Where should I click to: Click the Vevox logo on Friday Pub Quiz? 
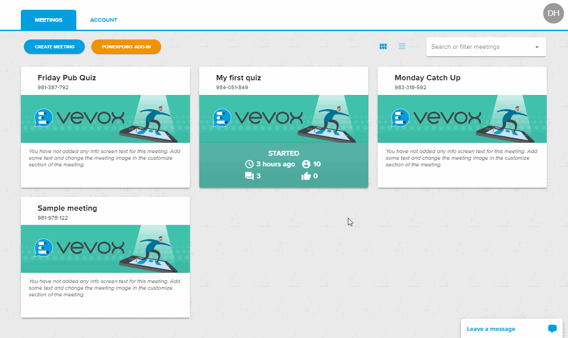point(80,118)
